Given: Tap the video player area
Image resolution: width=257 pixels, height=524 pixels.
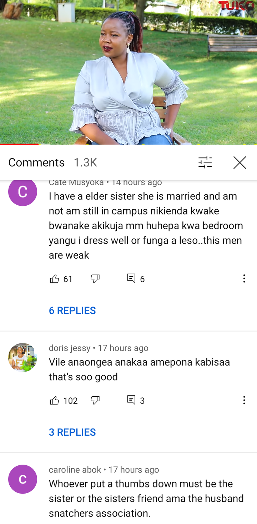Looking at the screenshot, I should click(128, 72).
